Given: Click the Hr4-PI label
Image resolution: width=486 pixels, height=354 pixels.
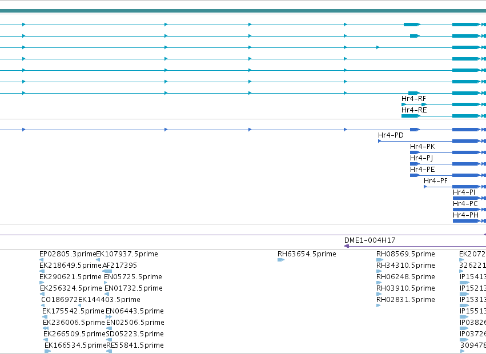Looking at the screenshot, I should 464,192.
